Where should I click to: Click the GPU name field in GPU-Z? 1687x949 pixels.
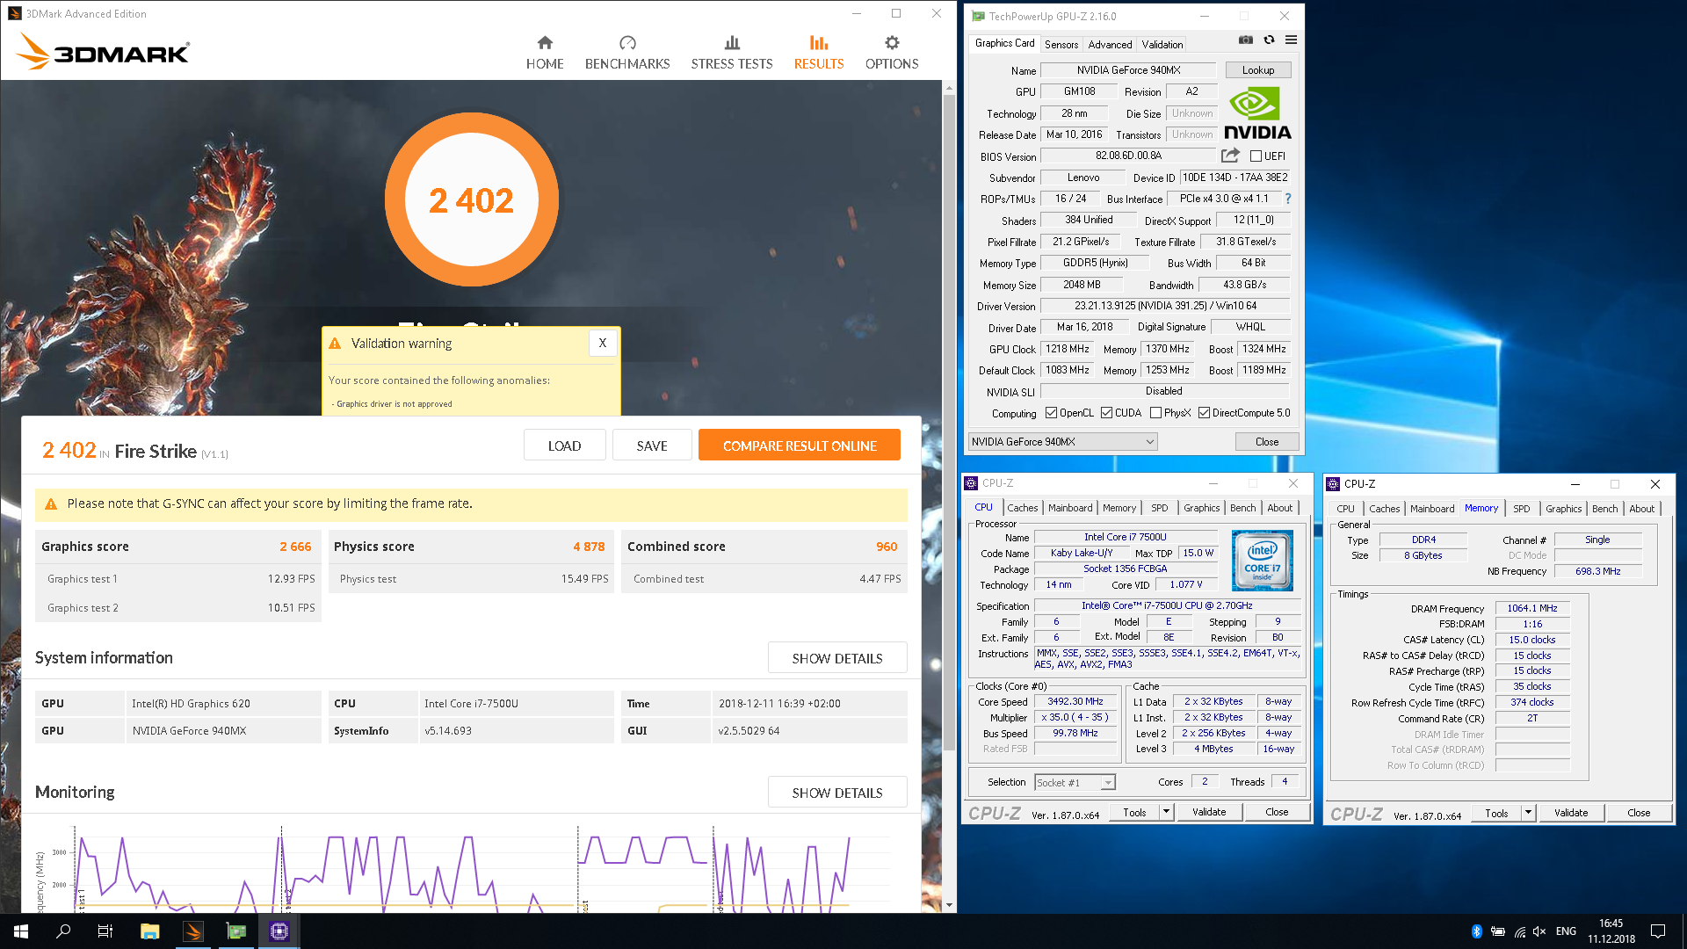[1128, 70]
